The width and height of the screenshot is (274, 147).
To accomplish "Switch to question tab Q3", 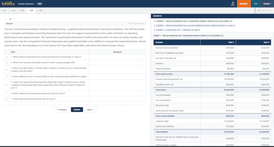I will (22, 11).
